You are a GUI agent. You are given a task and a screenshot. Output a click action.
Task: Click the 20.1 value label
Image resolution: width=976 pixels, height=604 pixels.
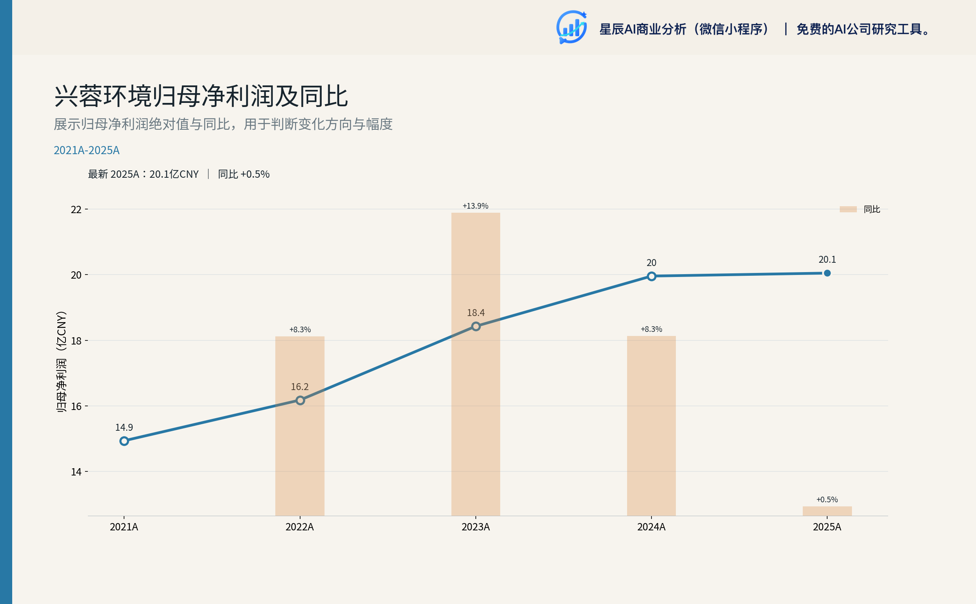click(x=827, y=259)
